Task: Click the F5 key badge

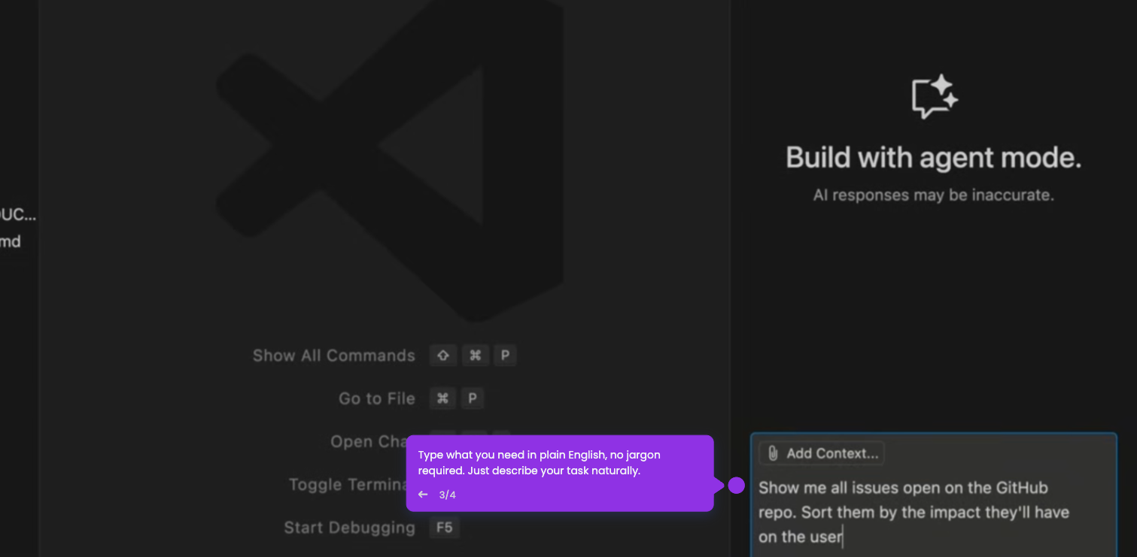Action: 445,528
